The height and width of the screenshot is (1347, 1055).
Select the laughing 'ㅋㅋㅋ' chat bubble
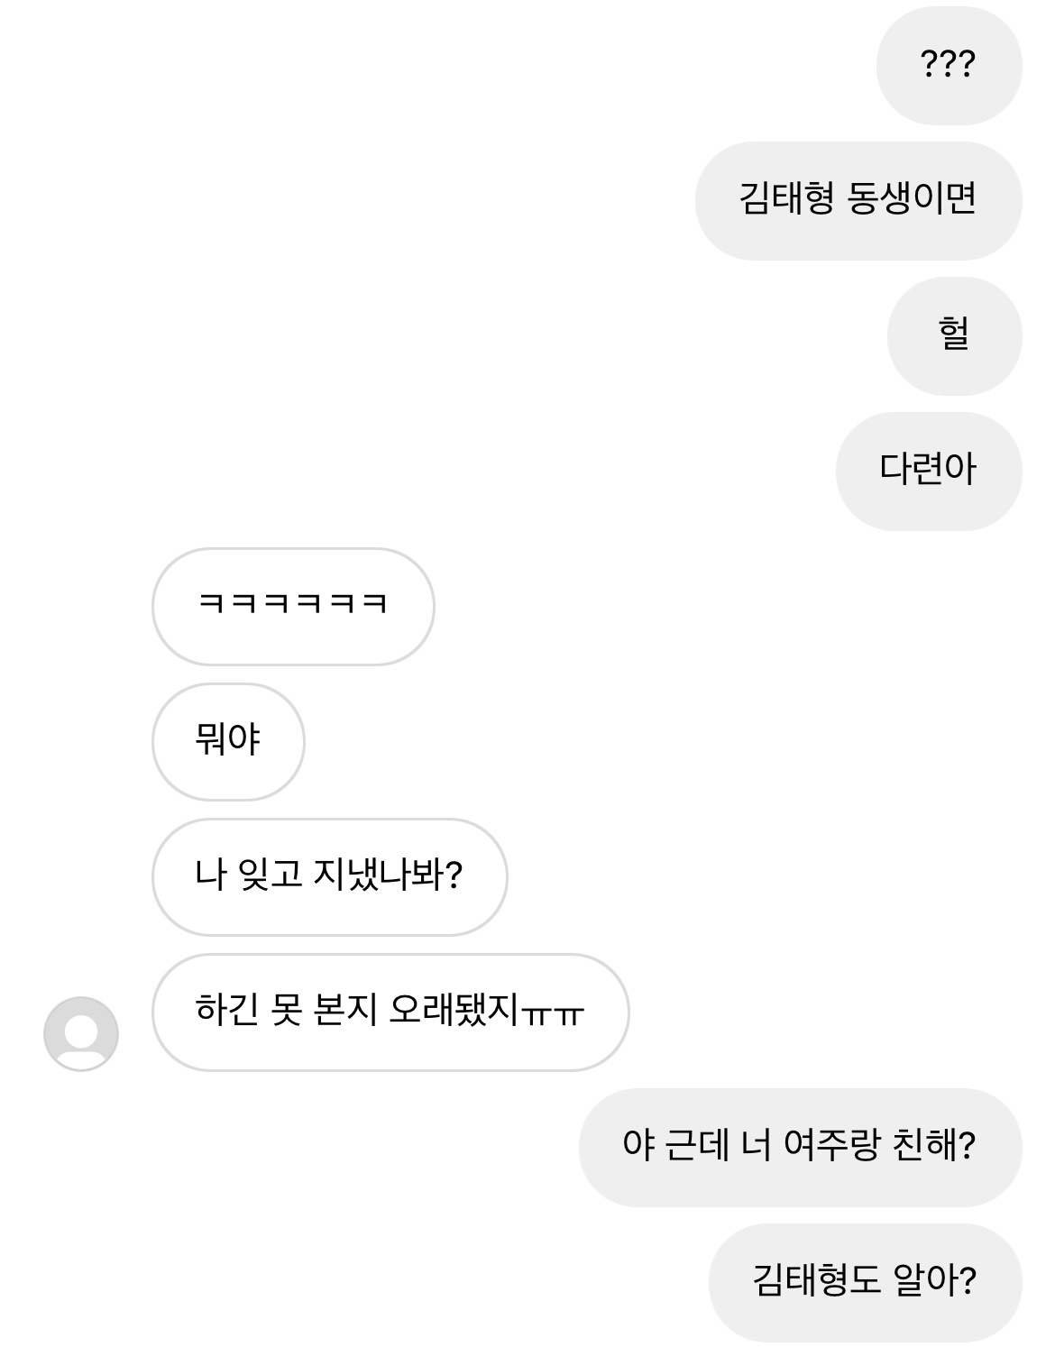pyautogui.click(x=293, y=606)
